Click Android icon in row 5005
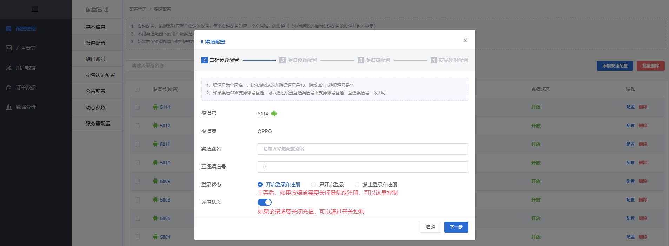Screen dimensions: 669x246 tap(155, 218)
